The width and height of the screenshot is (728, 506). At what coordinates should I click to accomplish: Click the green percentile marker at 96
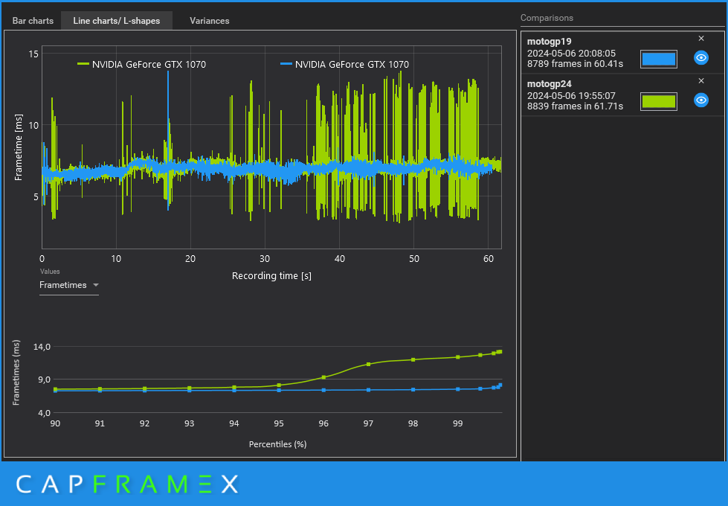323,377
